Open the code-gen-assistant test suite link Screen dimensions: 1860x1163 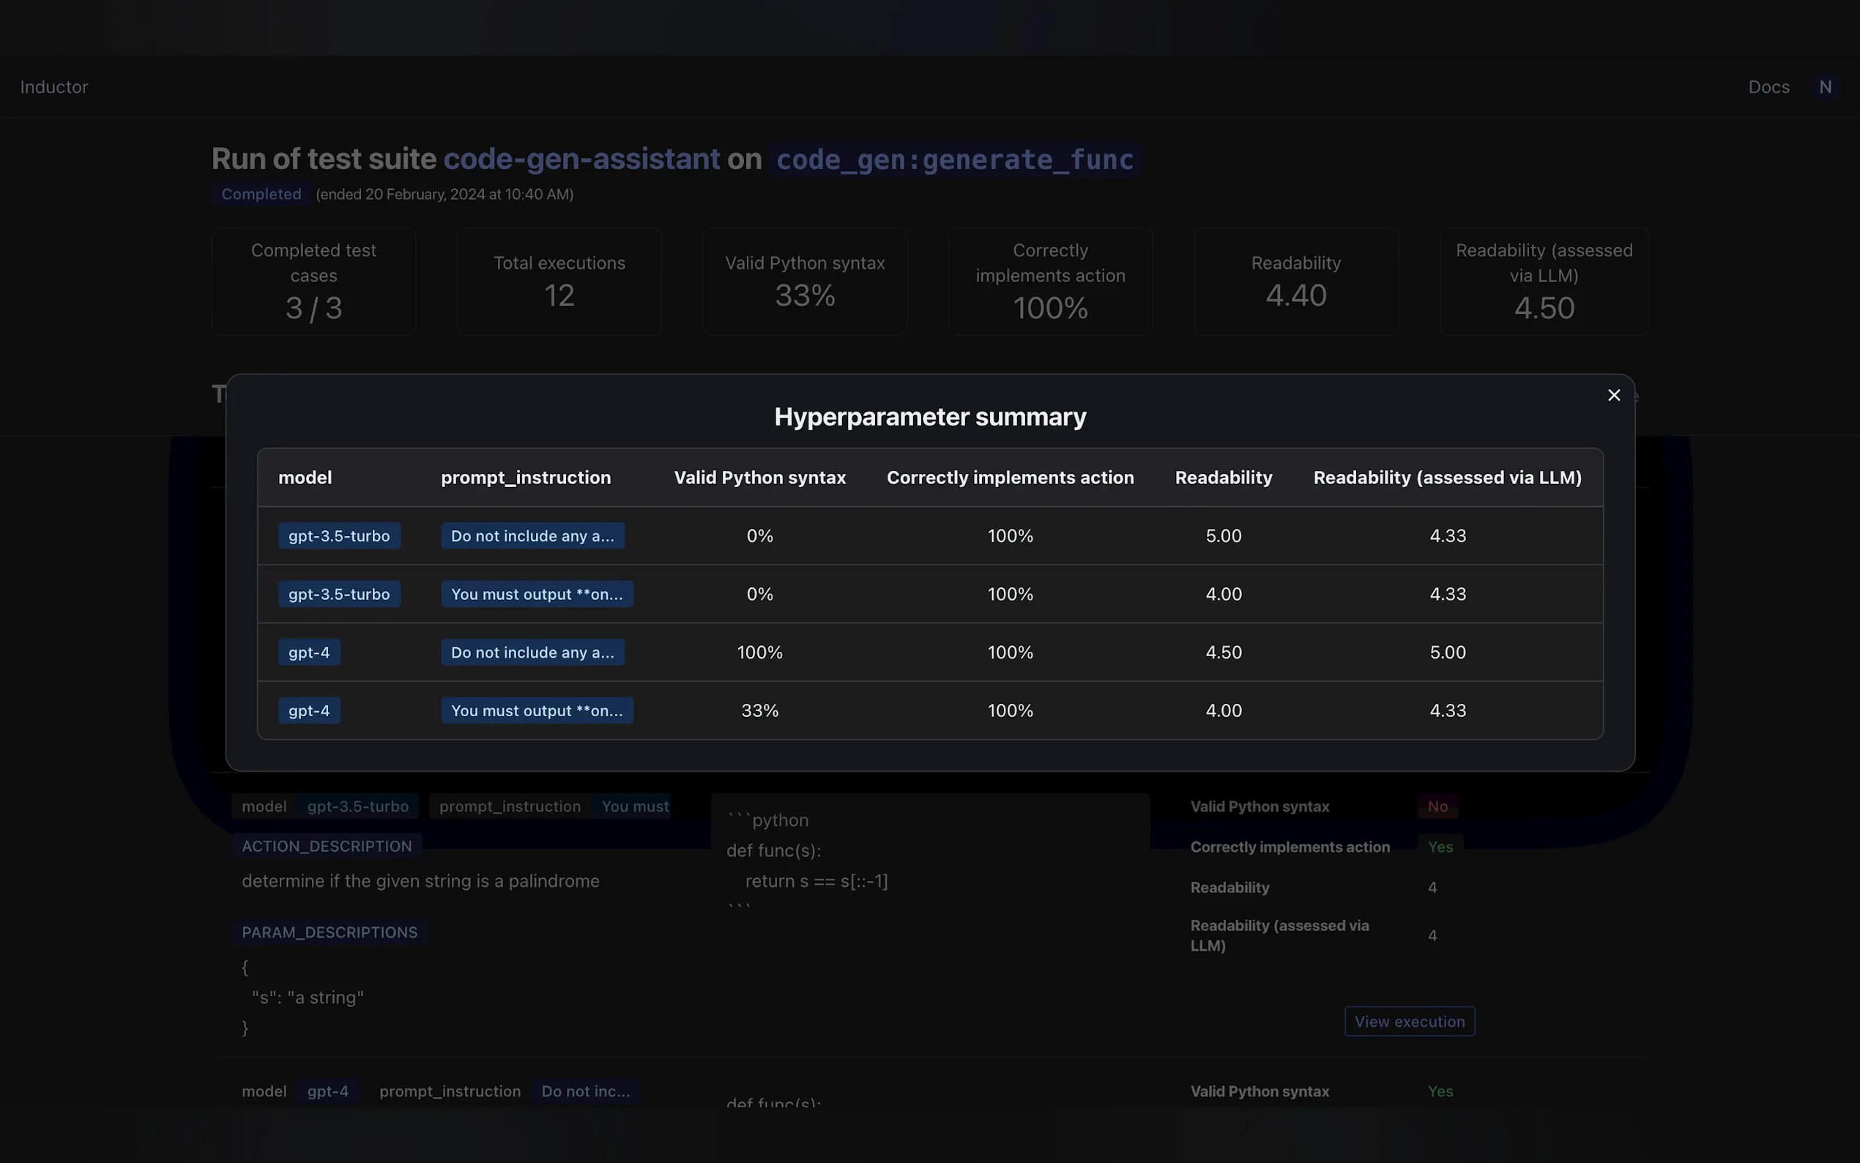581,159
